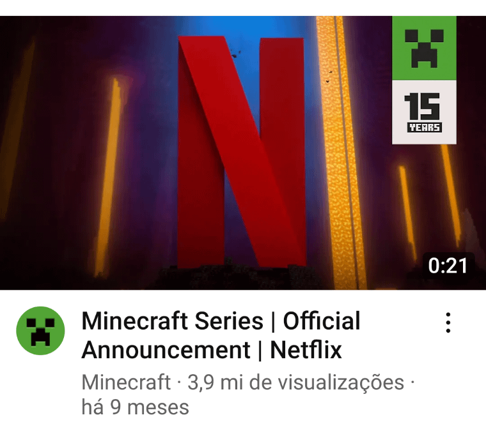Click the red Netflix N logo

point(242,152)
